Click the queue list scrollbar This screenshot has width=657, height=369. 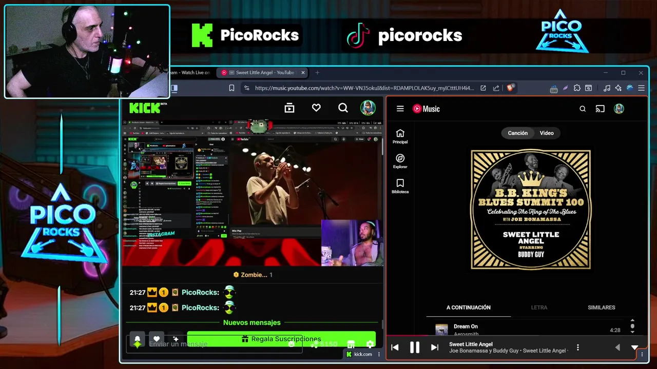pos(632,326)
